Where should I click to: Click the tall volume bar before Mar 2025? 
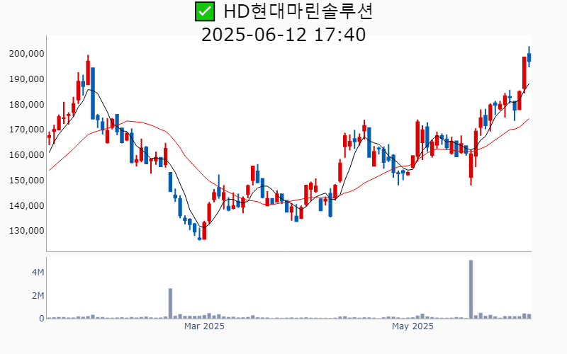click(170, 304)
